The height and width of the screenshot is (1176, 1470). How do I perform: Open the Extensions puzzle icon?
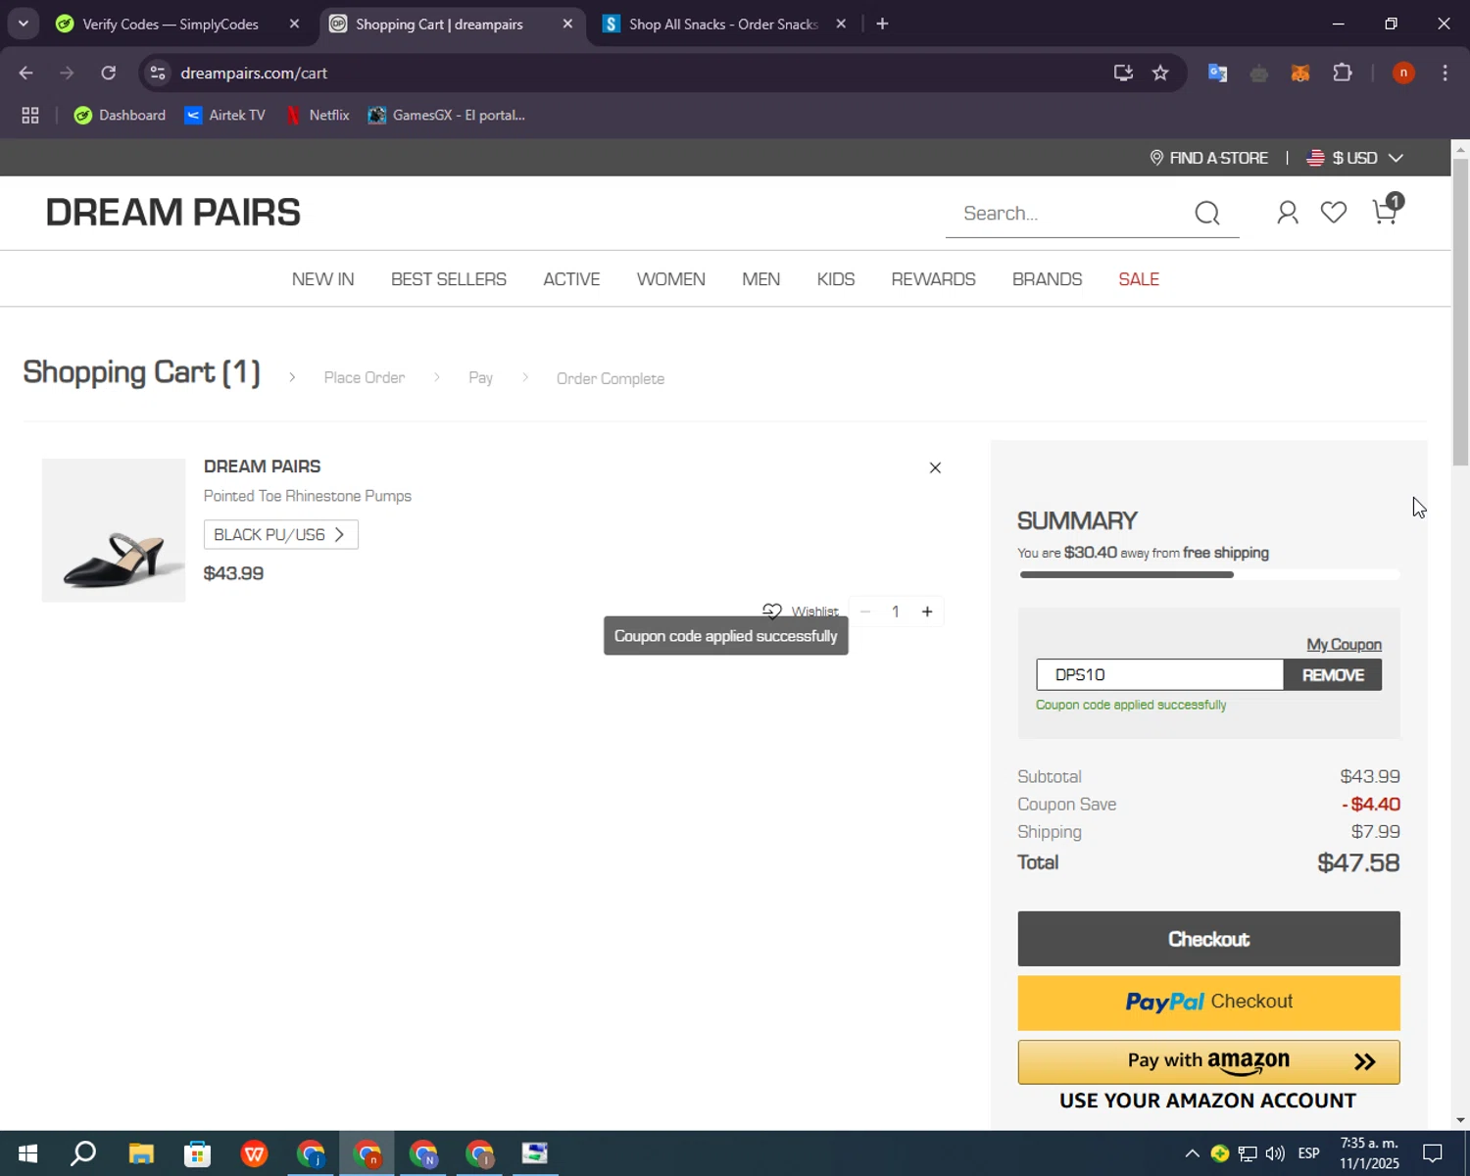pyautogui.click(x=1343, y=73)
